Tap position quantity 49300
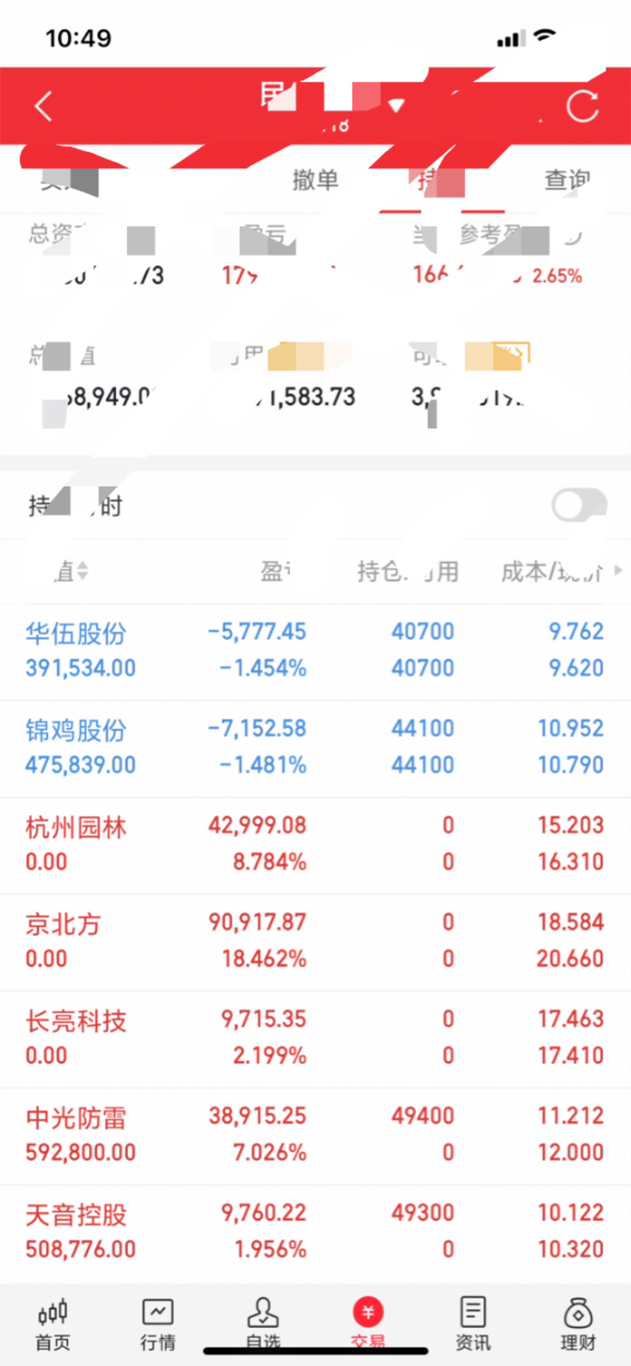The image size is (631, 1366). coord(423,1212)
